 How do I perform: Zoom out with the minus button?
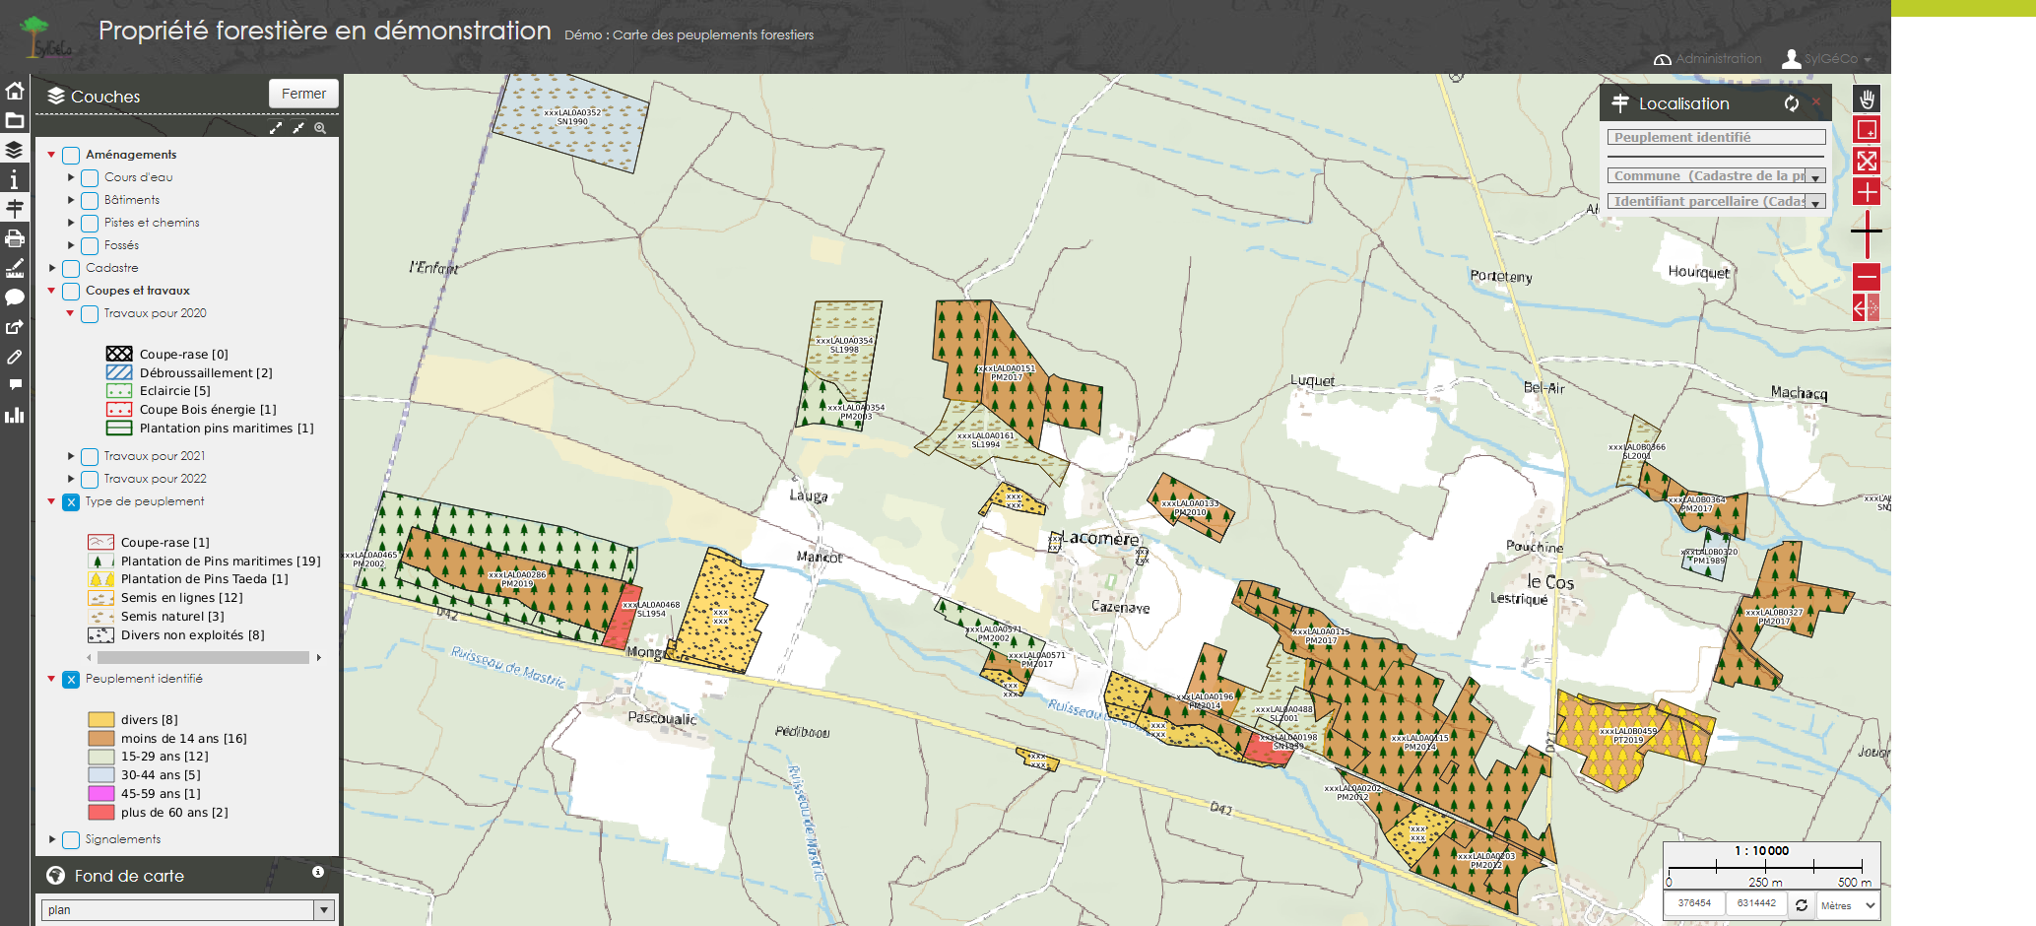[1867, 277]
